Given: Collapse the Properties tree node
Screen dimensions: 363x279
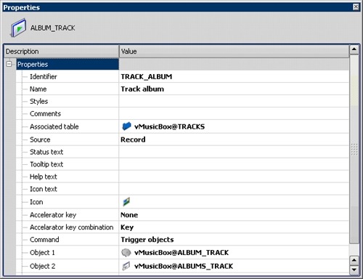Looking at the screenshot, I should click(x=9, y=64).
